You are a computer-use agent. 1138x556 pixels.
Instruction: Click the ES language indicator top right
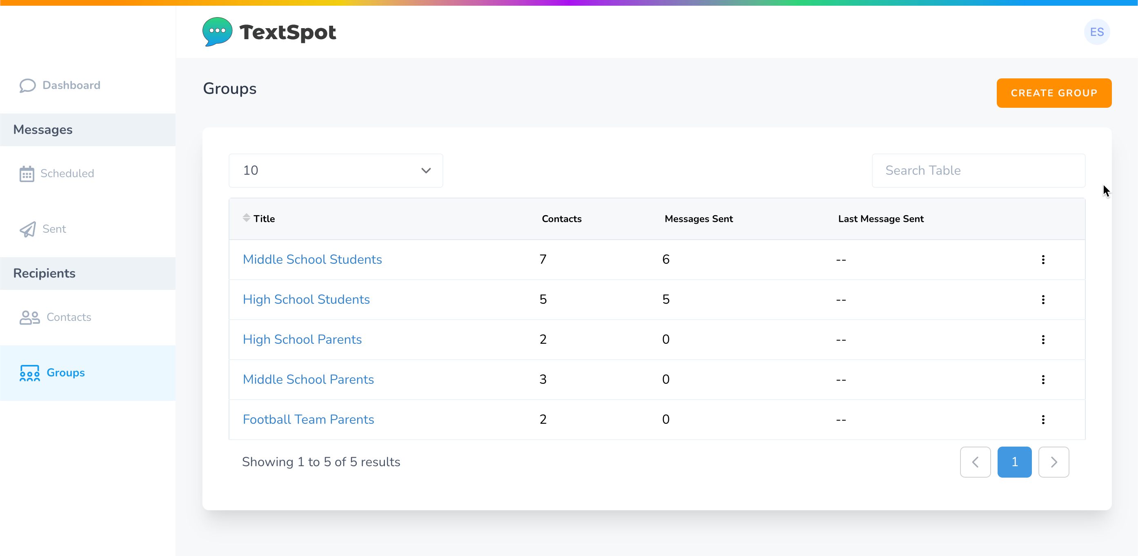pos(1097,31)
